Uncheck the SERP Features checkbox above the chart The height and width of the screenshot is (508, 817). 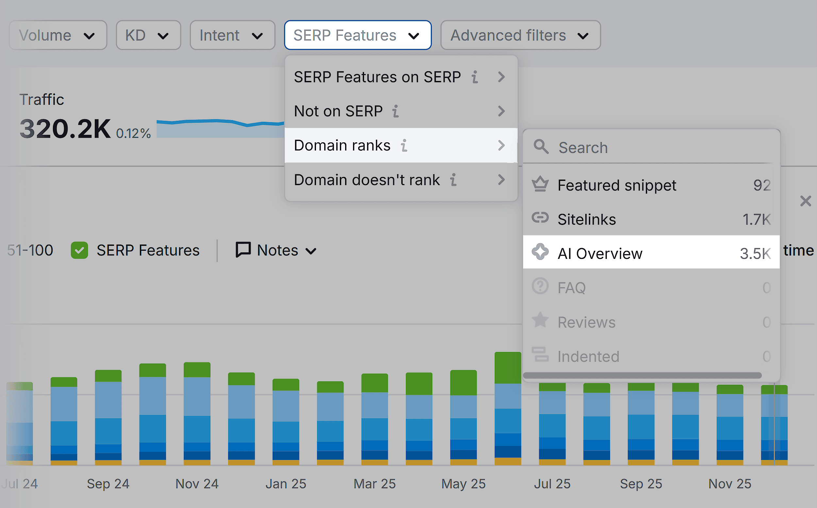pyautogui.click(x=80, y=250)
